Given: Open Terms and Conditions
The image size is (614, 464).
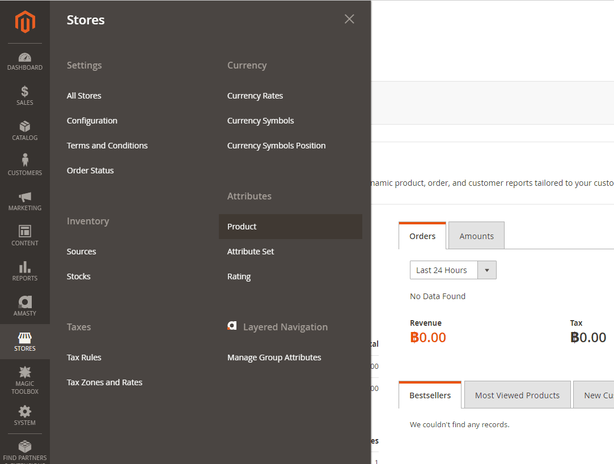Looking at the screenshot, I should (107, 146).
